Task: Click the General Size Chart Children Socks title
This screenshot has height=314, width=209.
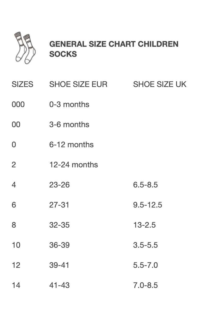Action: pyautogui.click(x=114, y=49)
